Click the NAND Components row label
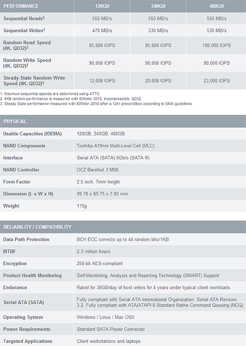The height and width of the screenshot is (346, 246). (x=24, y=146)
